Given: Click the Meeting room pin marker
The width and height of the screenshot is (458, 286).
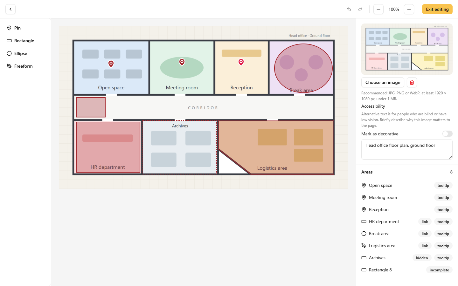Looking at the screenshot, I should click(x=182, y=62).
